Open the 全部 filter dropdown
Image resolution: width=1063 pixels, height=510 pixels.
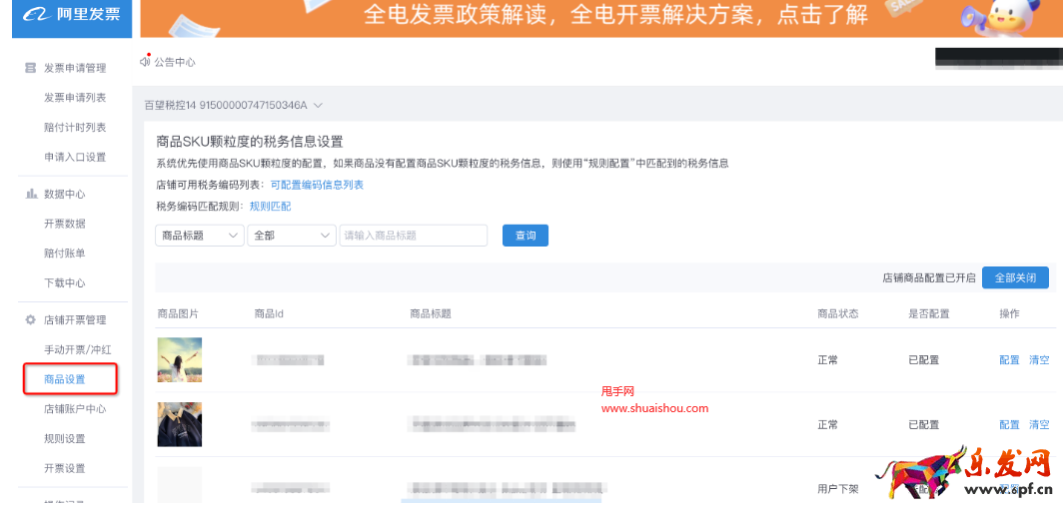point(291,236)
